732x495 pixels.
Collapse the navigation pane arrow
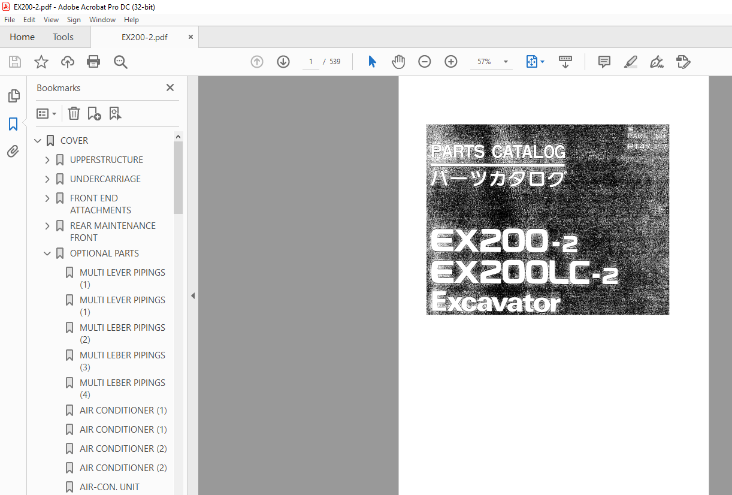193,295
